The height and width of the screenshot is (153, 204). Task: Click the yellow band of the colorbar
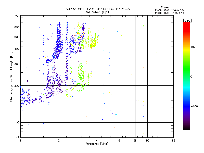tap(187, 50)
